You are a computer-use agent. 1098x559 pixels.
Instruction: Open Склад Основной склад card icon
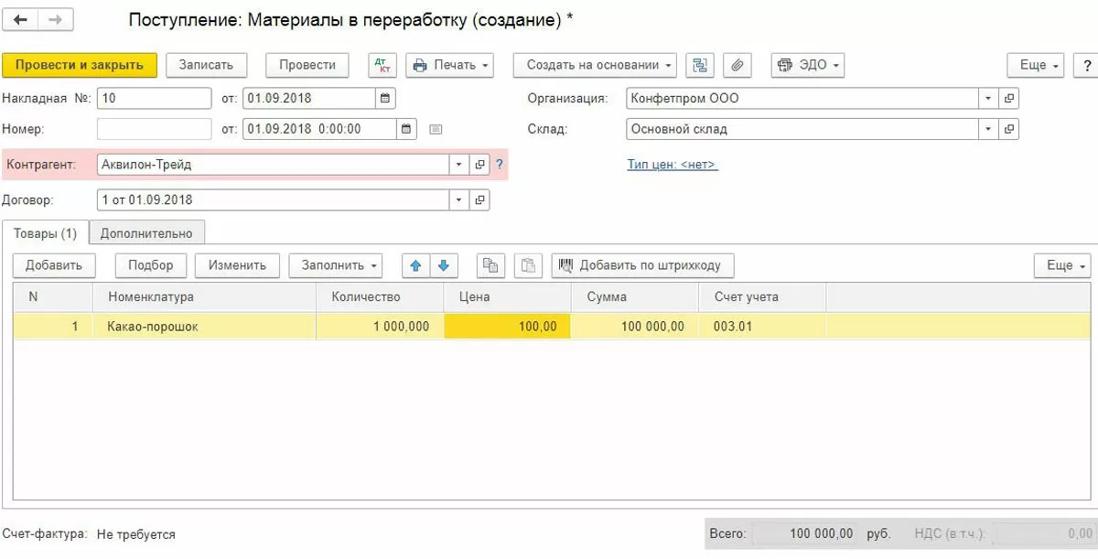tap(1009, 129)
